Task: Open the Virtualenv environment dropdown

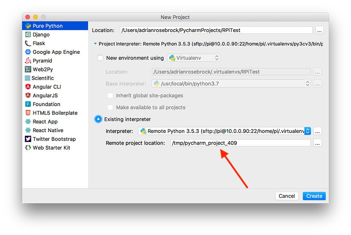Action: [193, 58]
